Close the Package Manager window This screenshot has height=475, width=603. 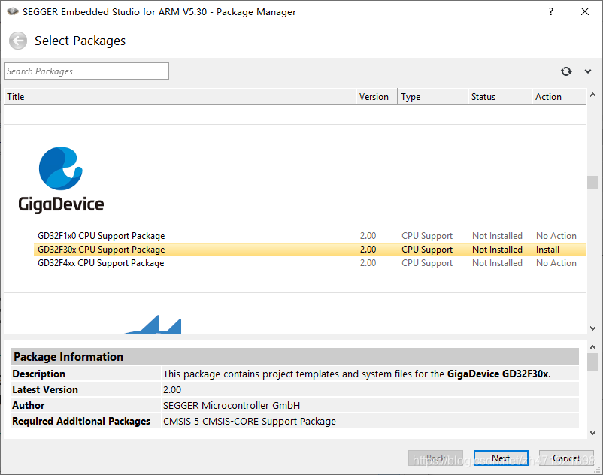pos(584,11)
